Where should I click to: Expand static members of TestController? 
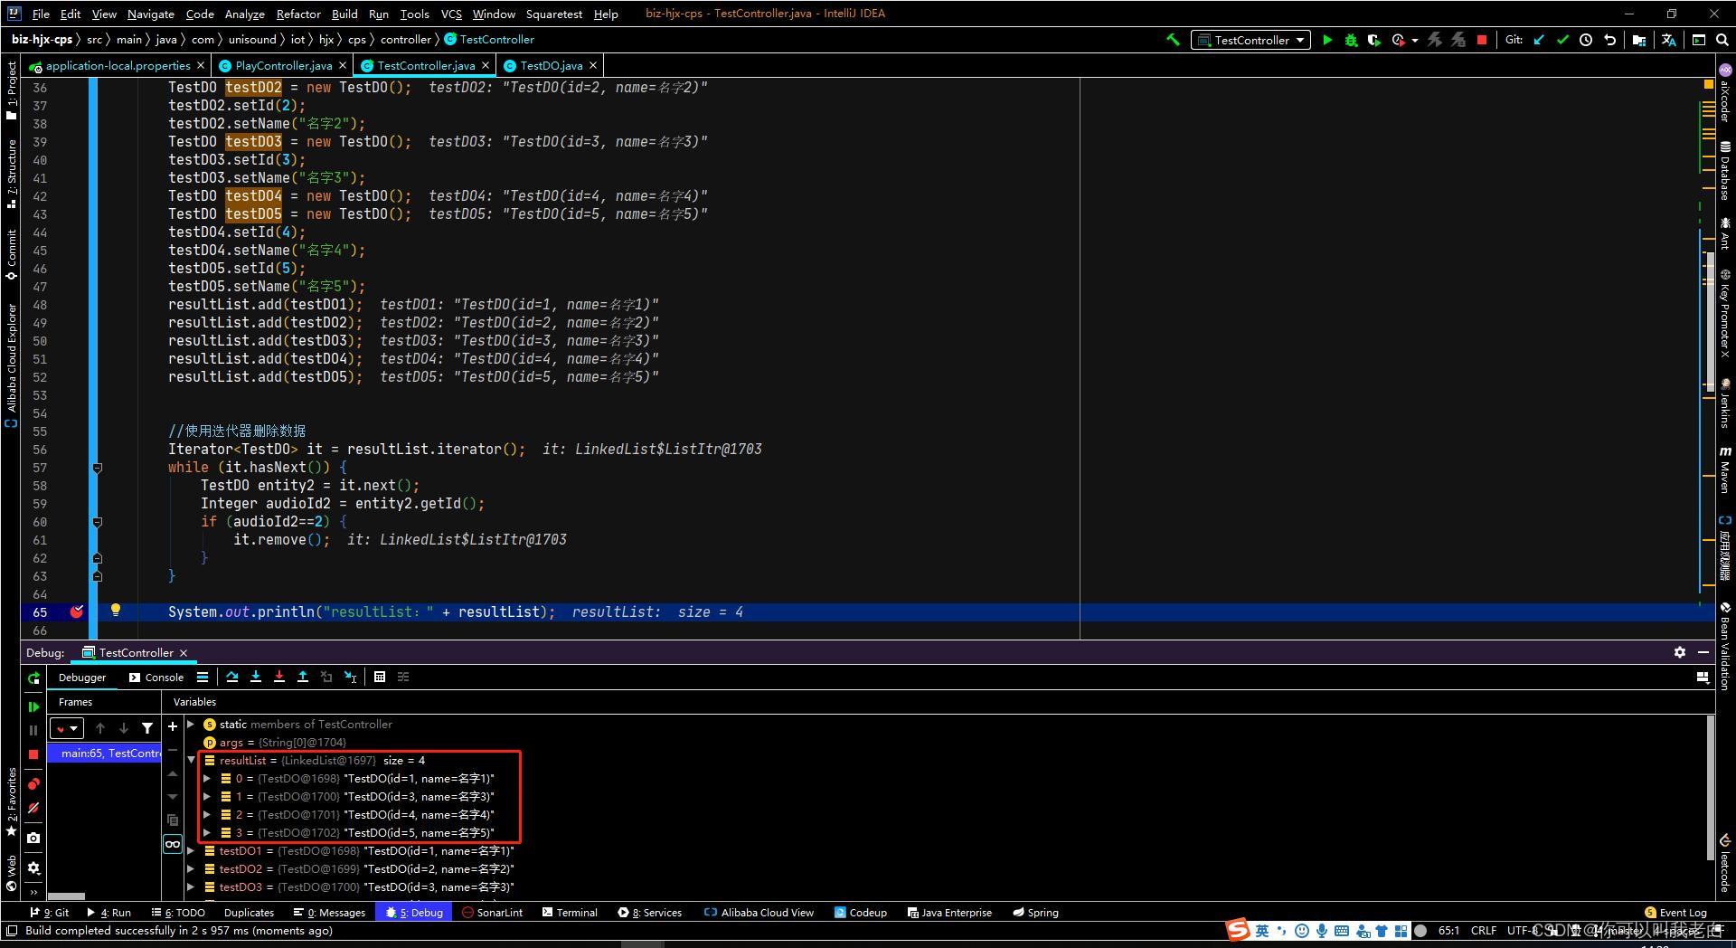click(x=191, y=725)
